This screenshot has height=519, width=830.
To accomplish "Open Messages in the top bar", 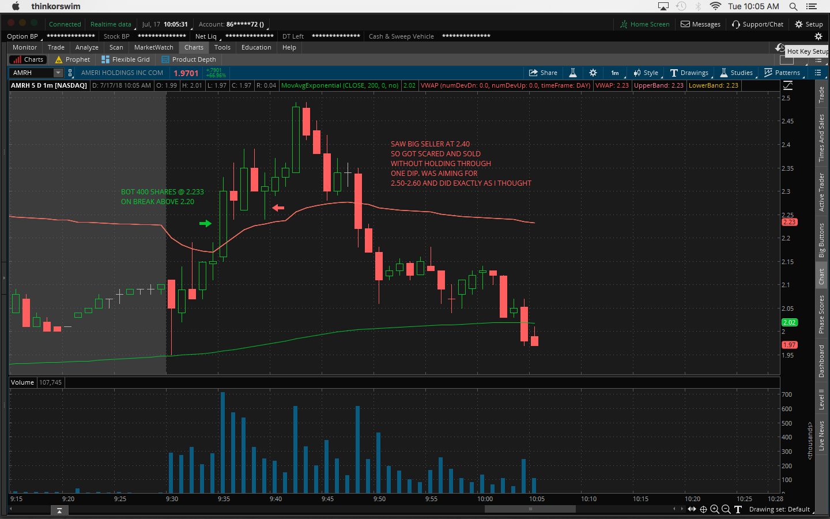I will pyautogui.click(x=701, y=24).
